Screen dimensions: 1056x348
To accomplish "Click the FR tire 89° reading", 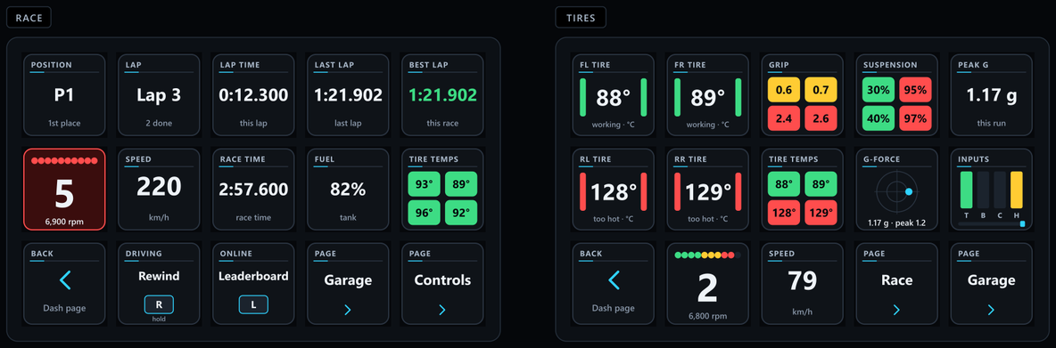I will point(708,99).
